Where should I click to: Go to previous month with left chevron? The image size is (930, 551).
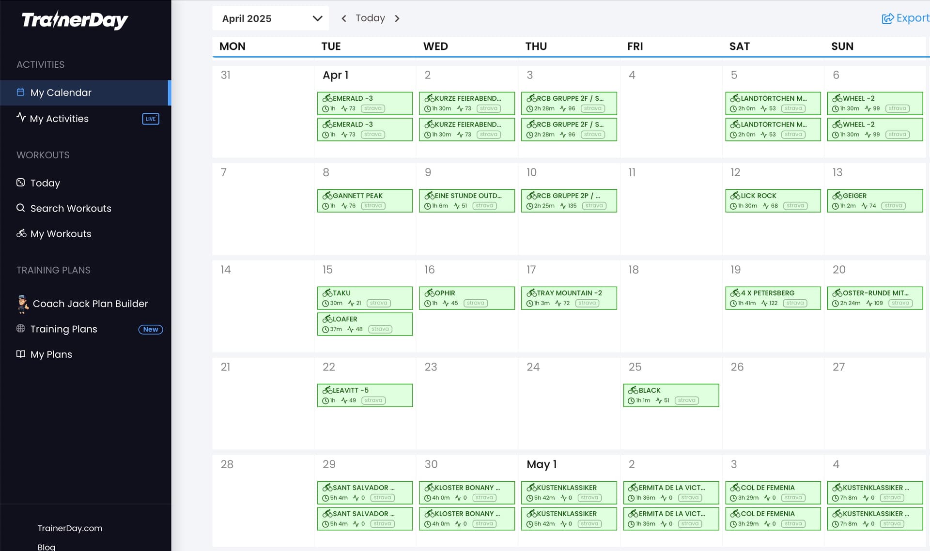pyautogui.click(x=343, y=18)
